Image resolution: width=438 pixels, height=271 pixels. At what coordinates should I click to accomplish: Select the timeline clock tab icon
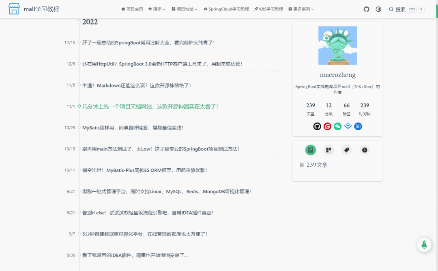coord(365,150)
